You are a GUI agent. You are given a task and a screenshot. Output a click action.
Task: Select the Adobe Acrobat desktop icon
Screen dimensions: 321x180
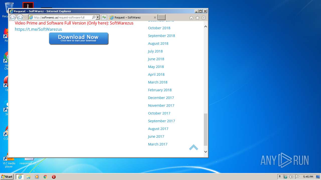click(x=28, y=5)
